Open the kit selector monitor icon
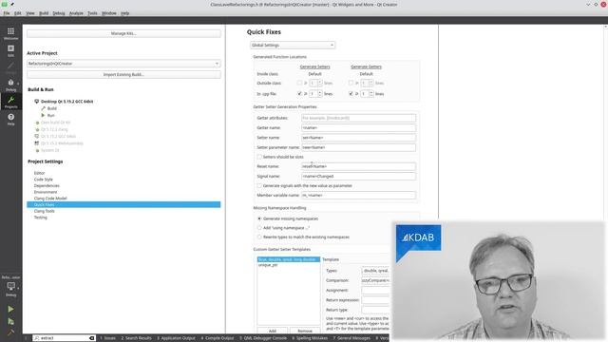This screenshot has width=608, height=342. coord(10,288)
